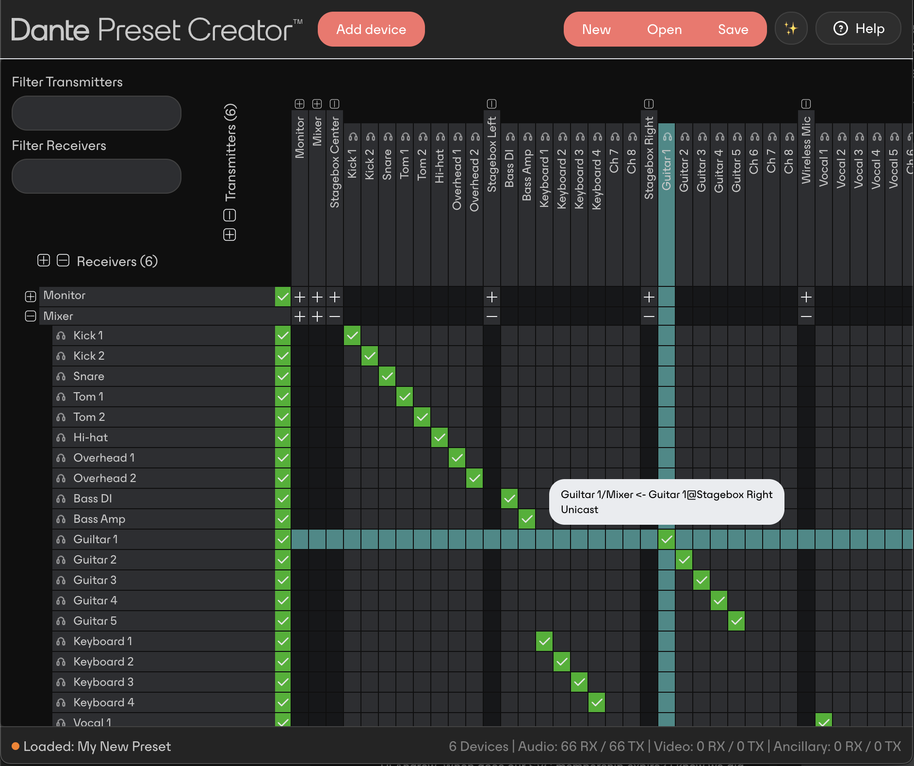Toggle Guiltar 1 to Guitar 1 crosspoint
The height and width of the screenshot is (766, 914).
(667, 539)
